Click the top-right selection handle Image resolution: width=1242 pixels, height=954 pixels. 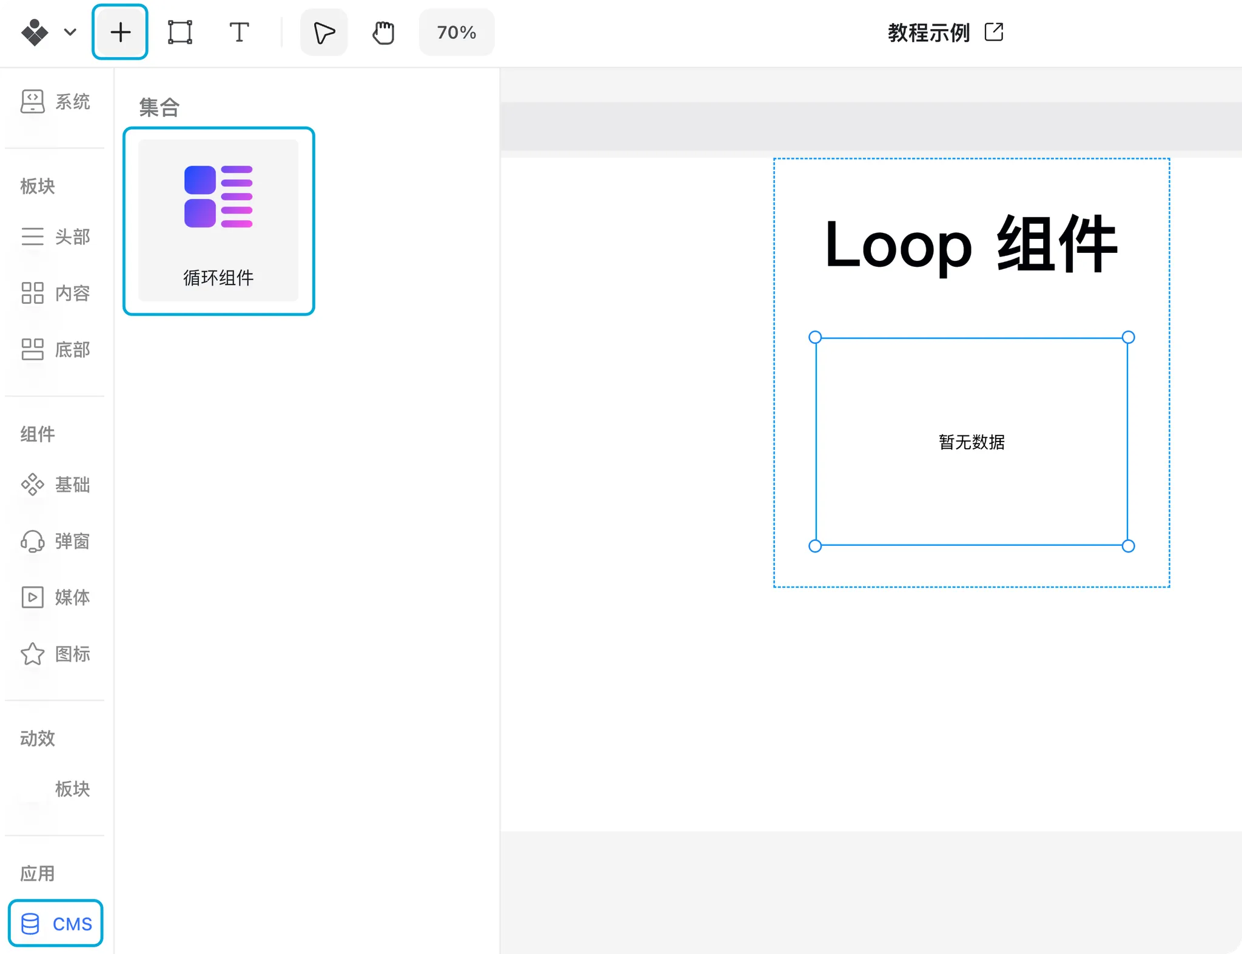[x=1128, y=337]
